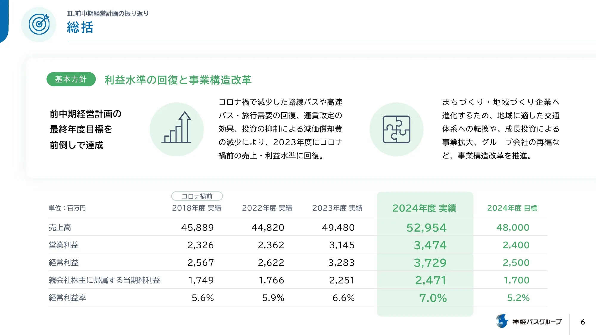The height and width of the screenshot is (335, 596).
Task: Click the target bullseye icon beside 総括
Action: coord(39,24)
